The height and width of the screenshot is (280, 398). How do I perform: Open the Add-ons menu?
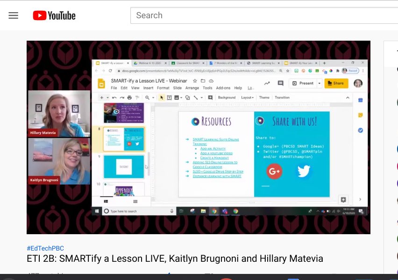click(223, 88)
